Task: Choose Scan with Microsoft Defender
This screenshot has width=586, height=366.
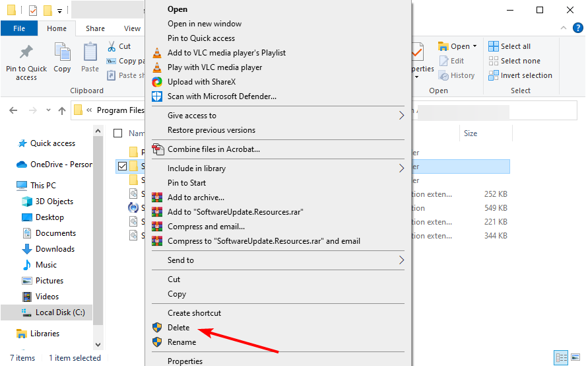Action: pos(221,96)
